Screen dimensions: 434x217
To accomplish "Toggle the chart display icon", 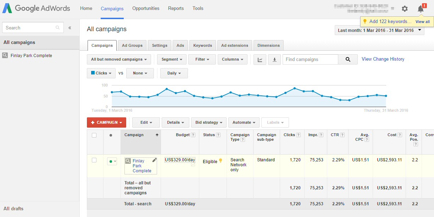I will (260, 60).
